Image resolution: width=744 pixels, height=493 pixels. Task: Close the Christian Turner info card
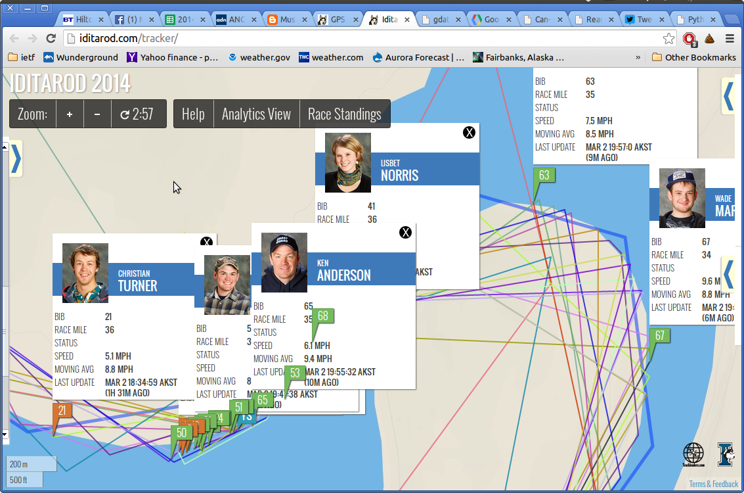(206, 241)
